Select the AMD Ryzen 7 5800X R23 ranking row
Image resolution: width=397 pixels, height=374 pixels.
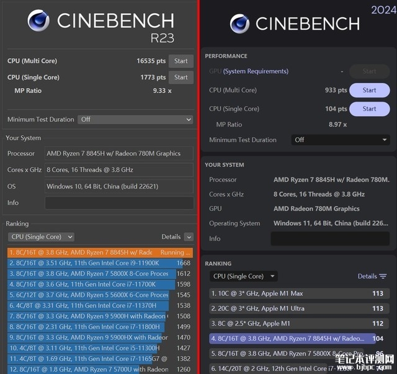(x=100, y=274)
